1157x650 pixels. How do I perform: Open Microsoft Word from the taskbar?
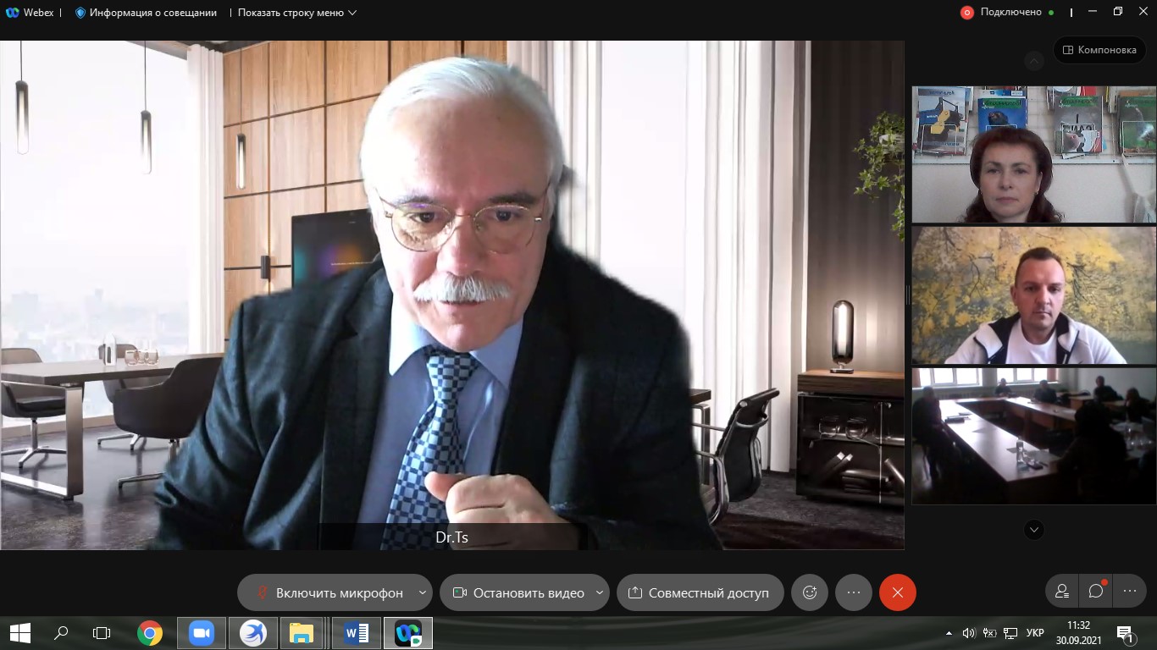point(357,633)
